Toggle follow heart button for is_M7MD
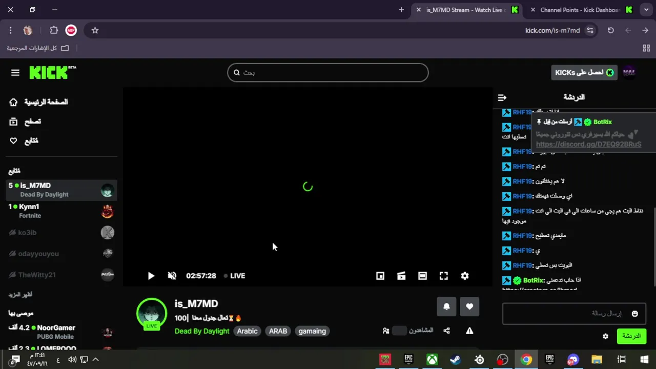The image size is (656, 369). 469,306
